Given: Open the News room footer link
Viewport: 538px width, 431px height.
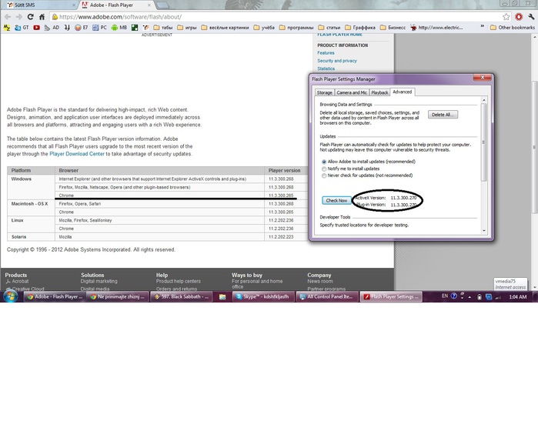Looking at the screenshot, I should pyautogui.click(x=319, y=282).
